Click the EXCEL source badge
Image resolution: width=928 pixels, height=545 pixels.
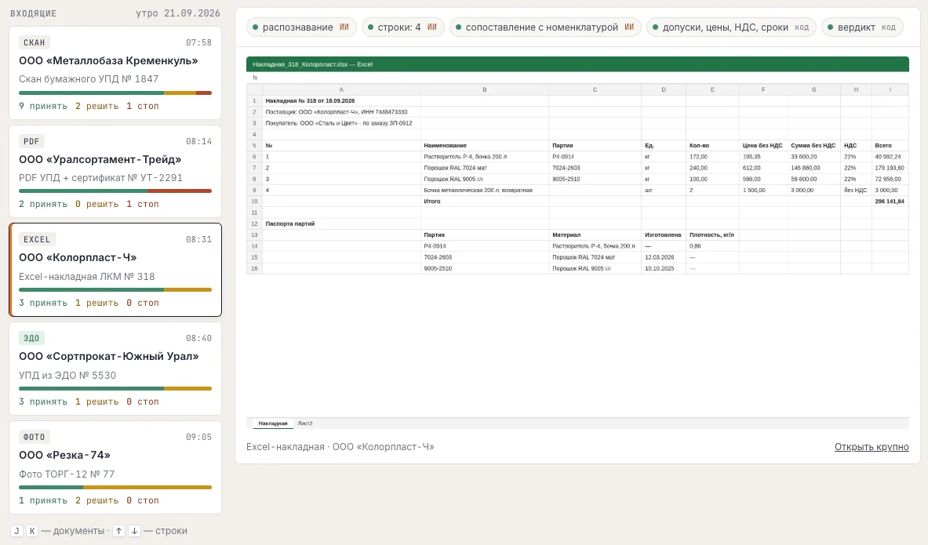click(x=37, y=240)
